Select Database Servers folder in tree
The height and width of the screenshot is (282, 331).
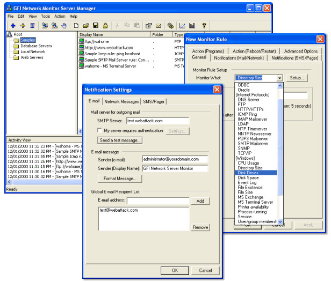pyautogui.click(x=36, y=46)
